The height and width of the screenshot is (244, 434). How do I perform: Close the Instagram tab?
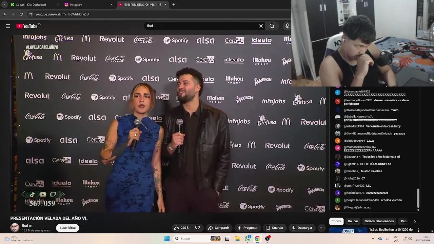click(x=112, y=5)
